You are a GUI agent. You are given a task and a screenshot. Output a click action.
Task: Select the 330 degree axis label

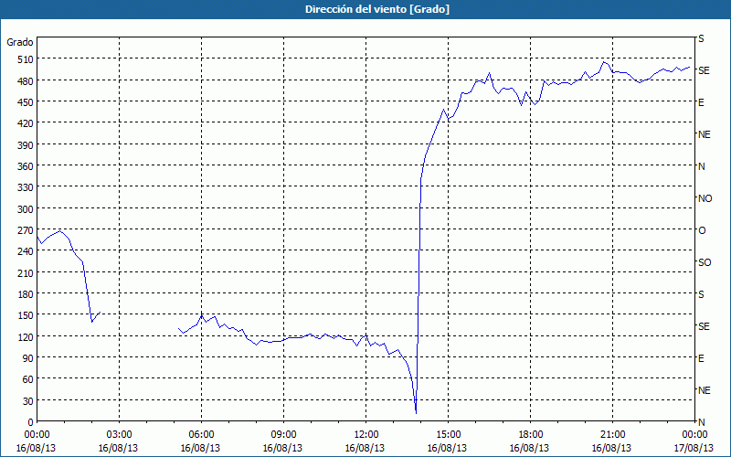pos(26,187)
